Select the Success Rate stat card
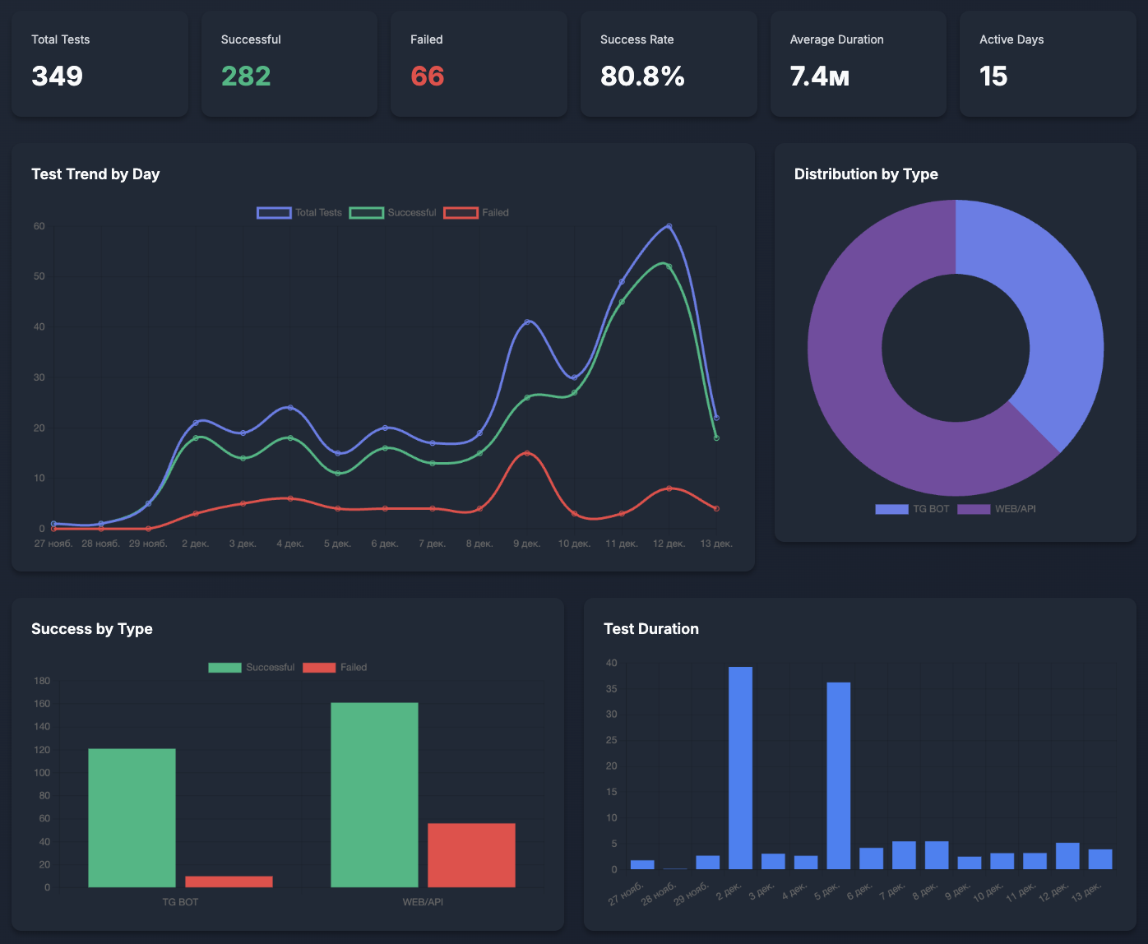The width and height of the screenshot is (1148, 944). (x=668, y=63)
